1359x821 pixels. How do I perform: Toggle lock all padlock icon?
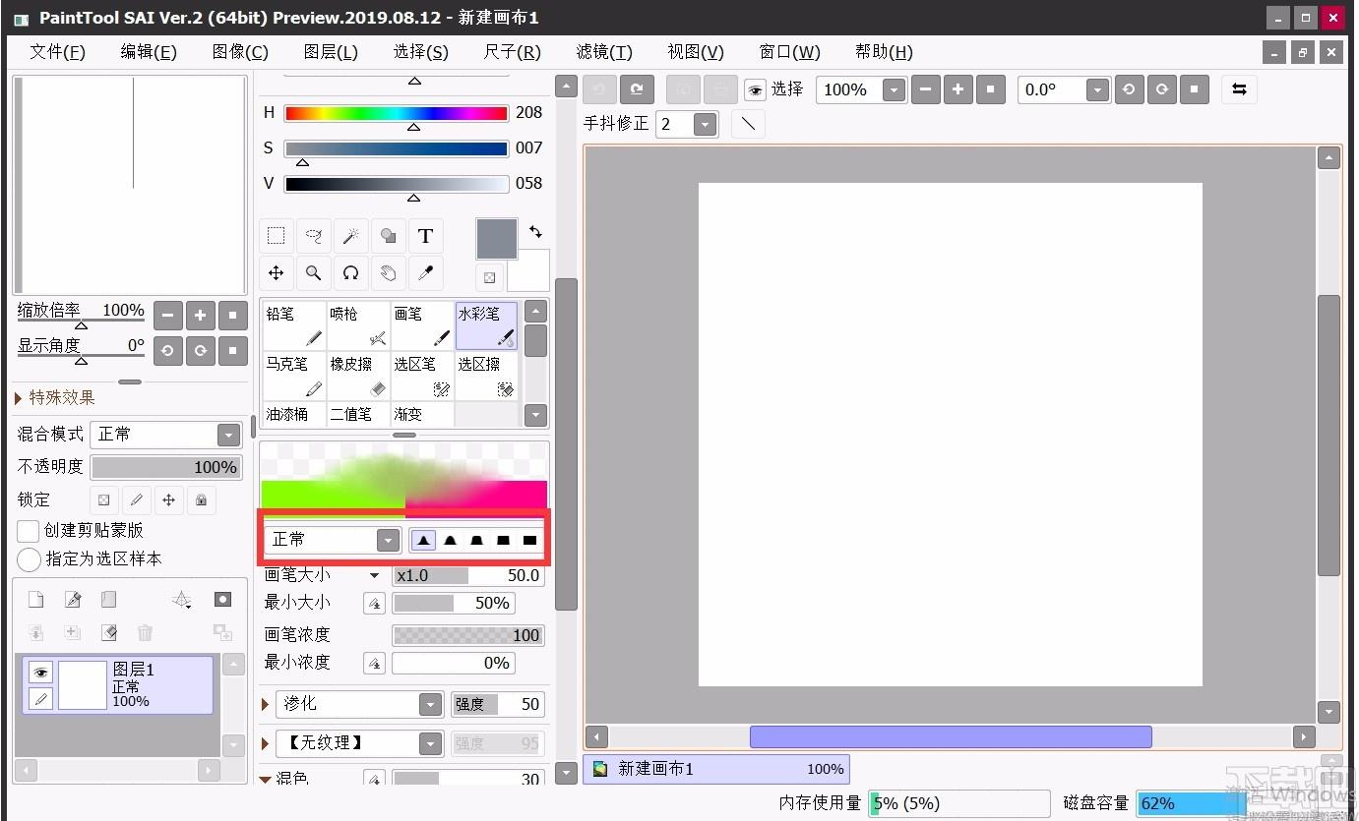click(x=201, y=499)
